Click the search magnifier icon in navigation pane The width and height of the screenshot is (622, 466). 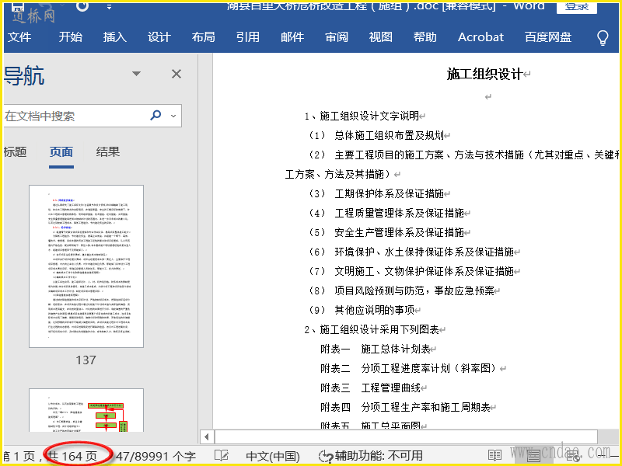coord(155,116)
